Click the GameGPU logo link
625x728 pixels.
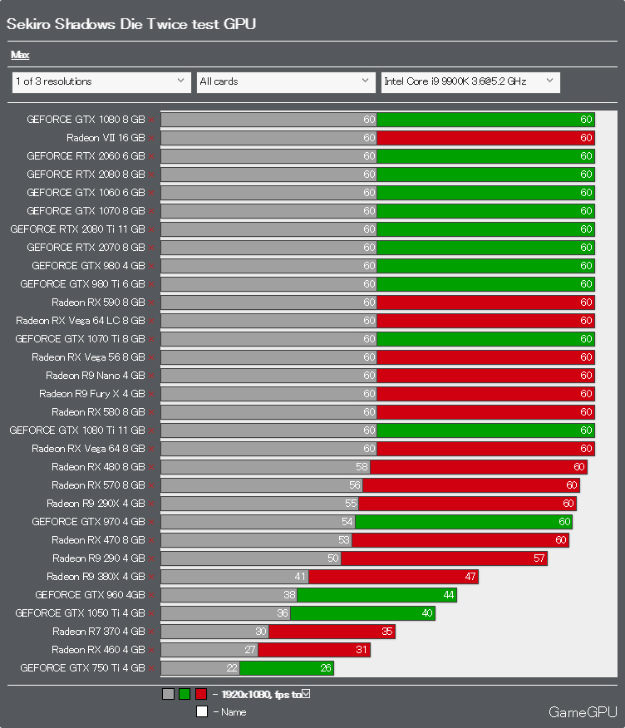click(583, 711)
